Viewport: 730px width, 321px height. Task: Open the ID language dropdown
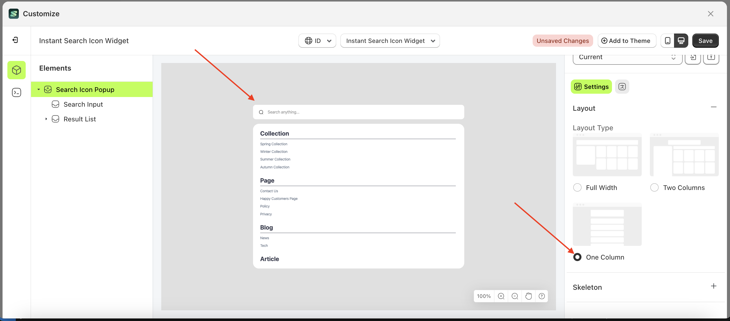317,40
